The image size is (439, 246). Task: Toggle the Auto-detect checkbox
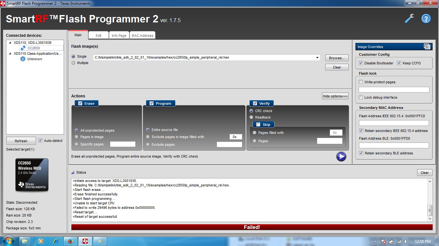pyautogui.click(x=40, y=141)
